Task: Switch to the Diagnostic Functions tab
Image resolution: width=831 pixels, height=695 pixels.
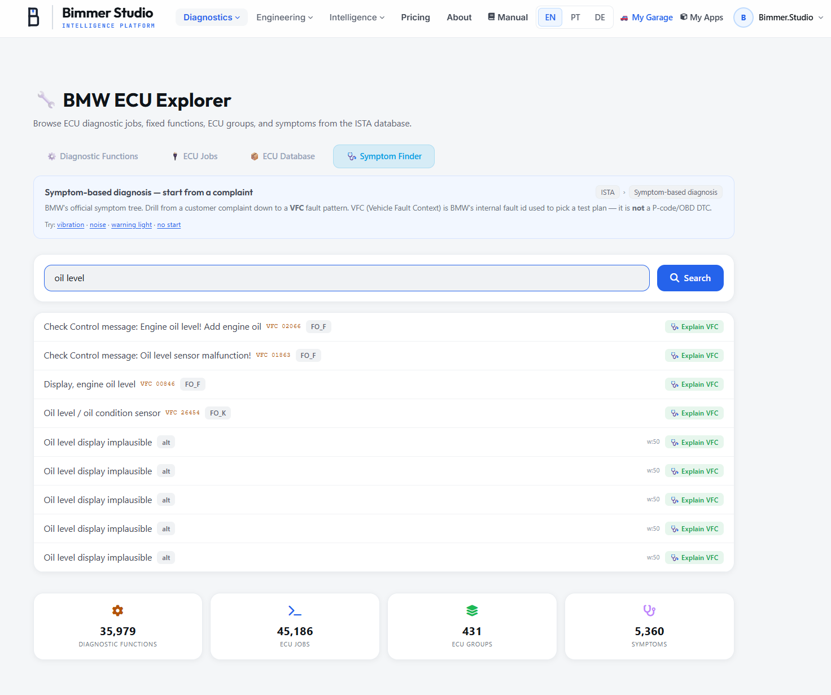Action: (93, 156)
